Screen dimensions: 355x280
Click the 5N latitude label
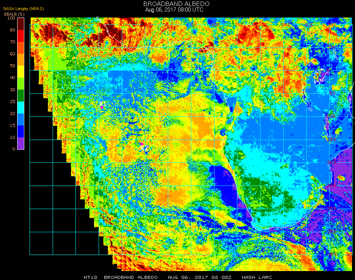(x=332, y=47)
